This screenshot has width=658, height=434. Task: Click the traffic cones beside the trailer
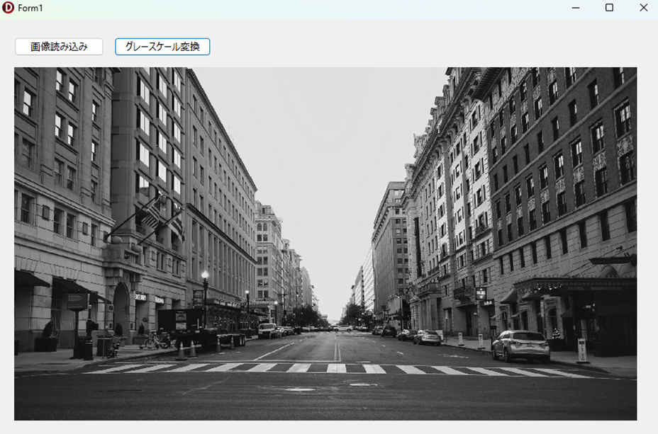186,350
